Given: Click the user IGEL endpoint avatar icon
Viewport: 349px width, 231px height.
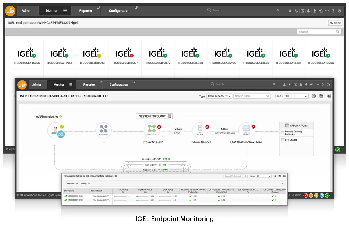Looking at the screenshot, I should click(x=56, y=130).
